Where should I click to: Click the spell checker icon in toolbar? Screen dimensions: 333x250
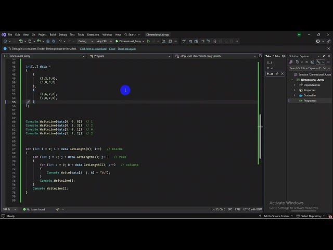point(184,41)
